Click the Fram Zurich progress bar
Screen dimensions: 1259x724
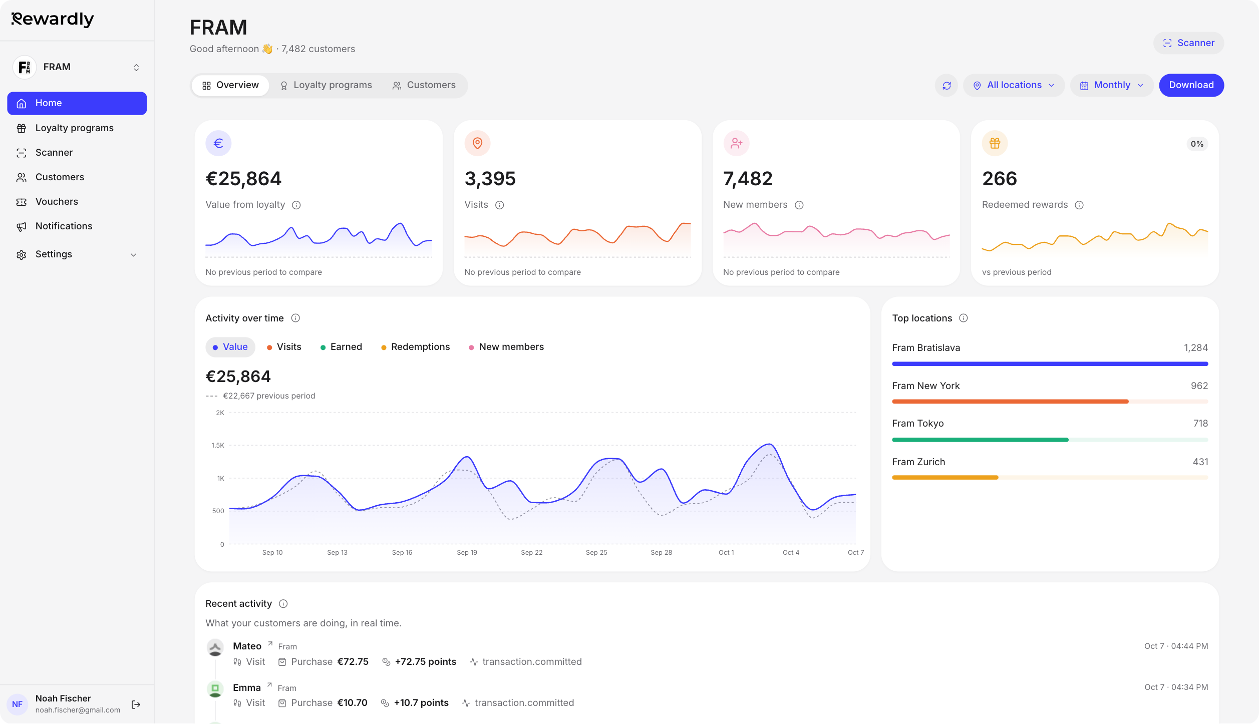tap(1050, 478)
